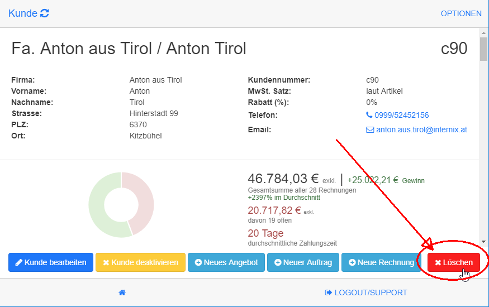Click the profit value +25.022,21 €
Screen dimensions: 489x307
(373, 180)
